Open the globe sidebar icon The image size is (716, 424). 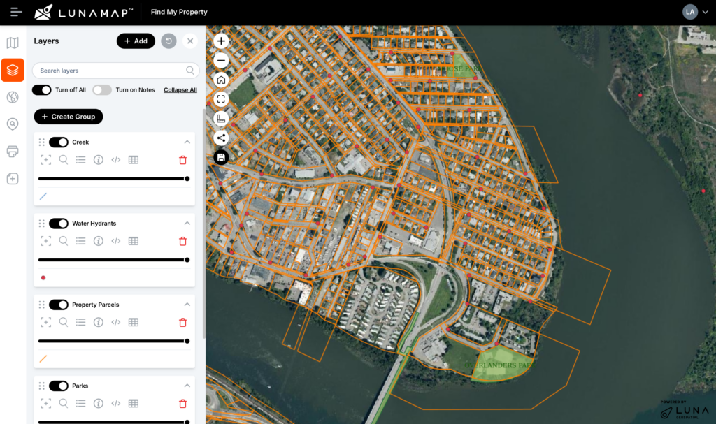(13, 97)
